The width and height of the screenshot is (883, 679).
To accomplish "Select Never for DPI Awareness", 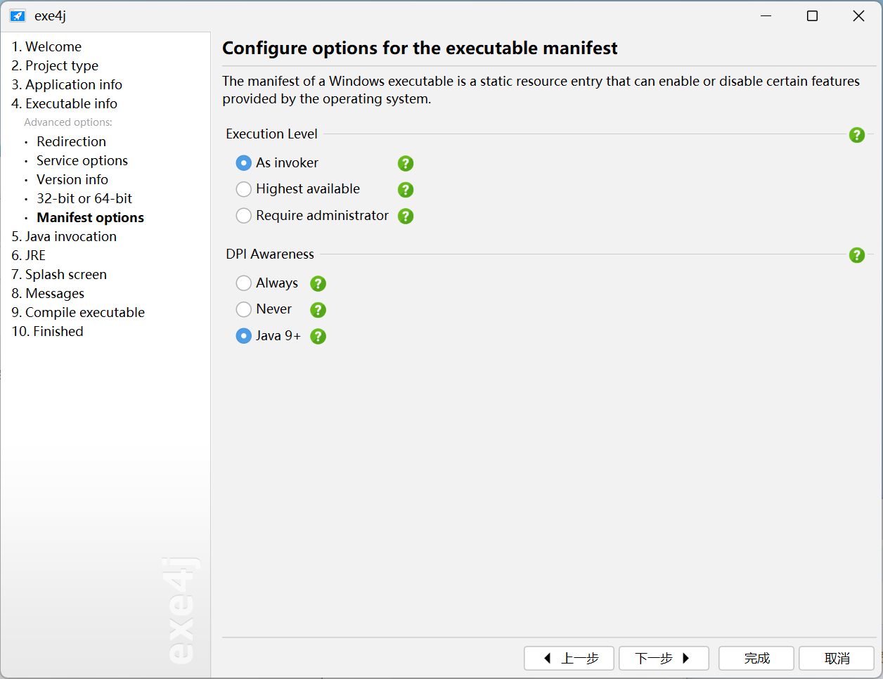I will (x=244, y=309).
